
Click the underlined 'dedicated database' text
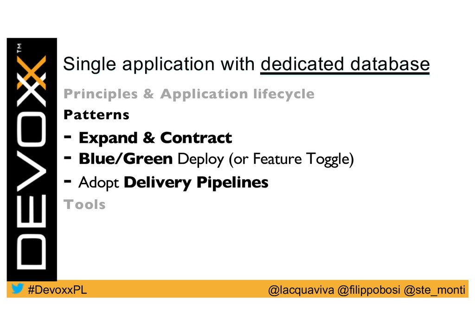(x=345, y=65)
